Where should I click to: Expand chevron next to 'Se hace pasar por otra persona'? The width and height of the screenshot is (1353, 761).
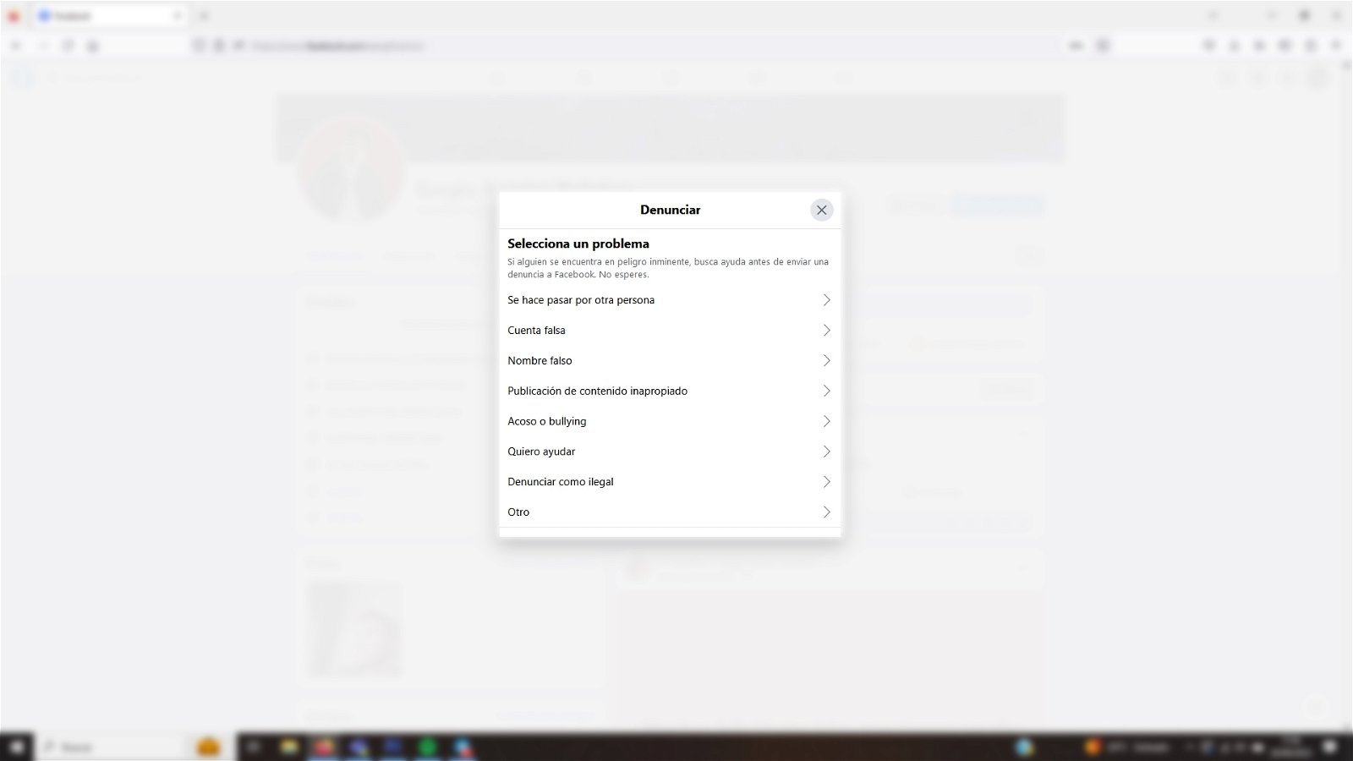point(826,300)
